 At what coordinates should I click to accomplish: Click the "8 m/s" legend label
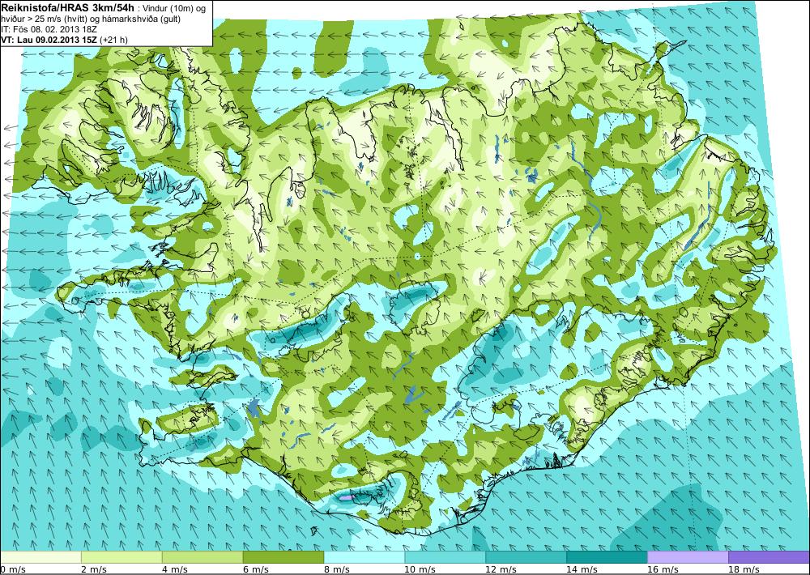click(x=337, y=569)
